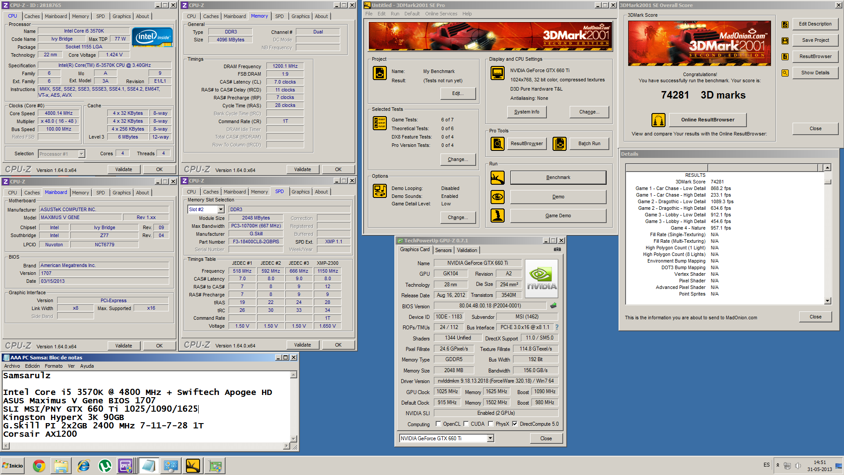Image resolution: width=844 pixels, height=475 pixels.
Task: Open Windows Explorer folder from the taskbar
Action: coord(61,466)
